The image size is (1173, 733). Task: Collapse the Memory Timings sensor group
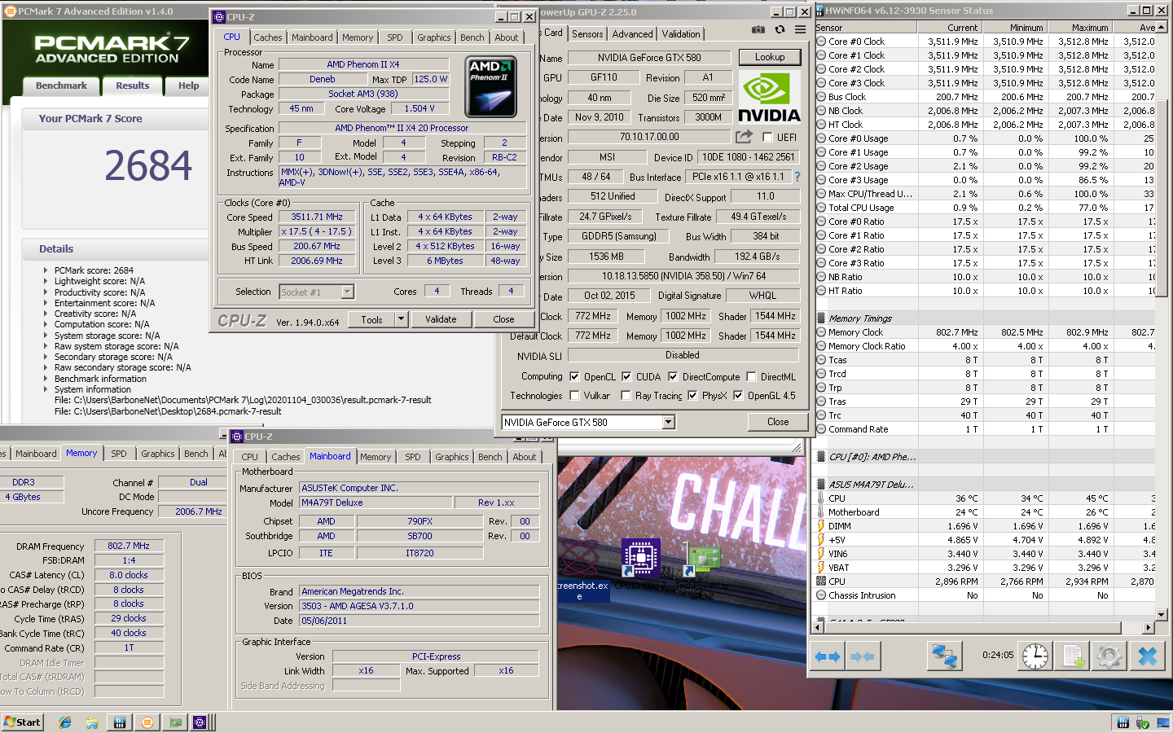pyautogui.click(x=821, y=318)
